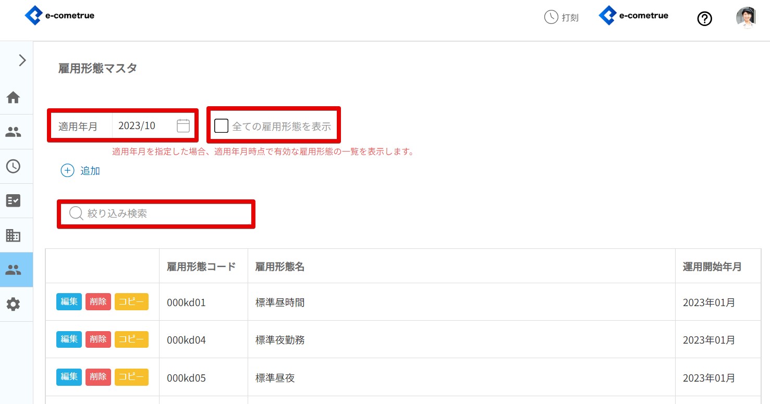
Task: Click the 打刻 clock-in button
Action: [x=561, y=18]
